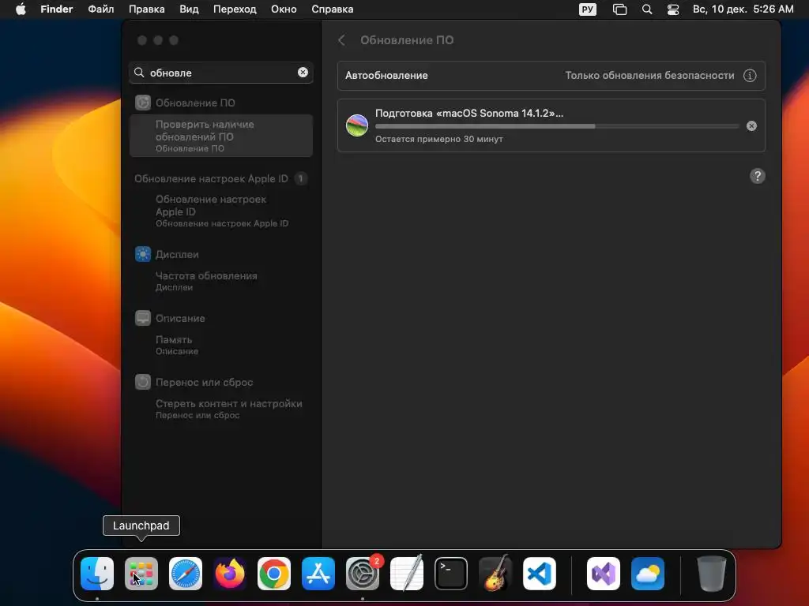This screenshot has height=606, width=809.
Task: Open the Вид menu
Action: pos(189,9)
